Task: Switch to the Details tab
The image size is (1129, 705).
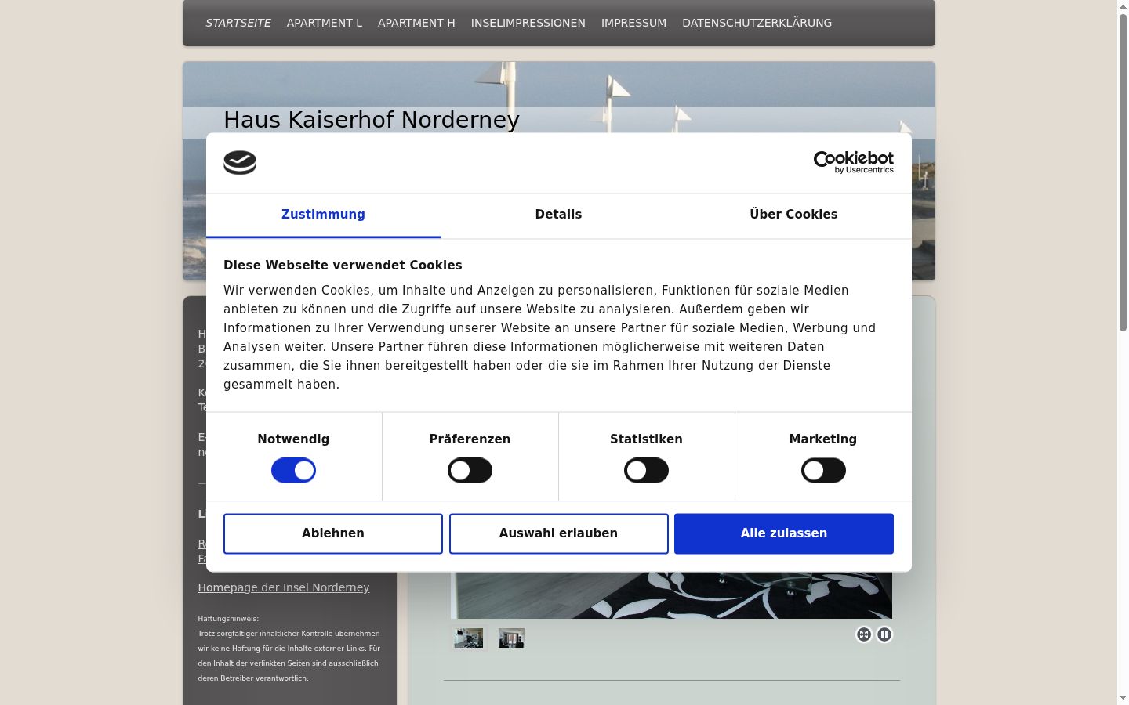Action: pos(558,215)
